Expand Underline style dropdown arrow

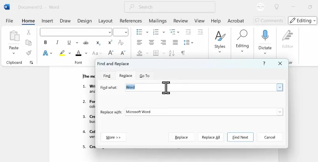point(77,43)
